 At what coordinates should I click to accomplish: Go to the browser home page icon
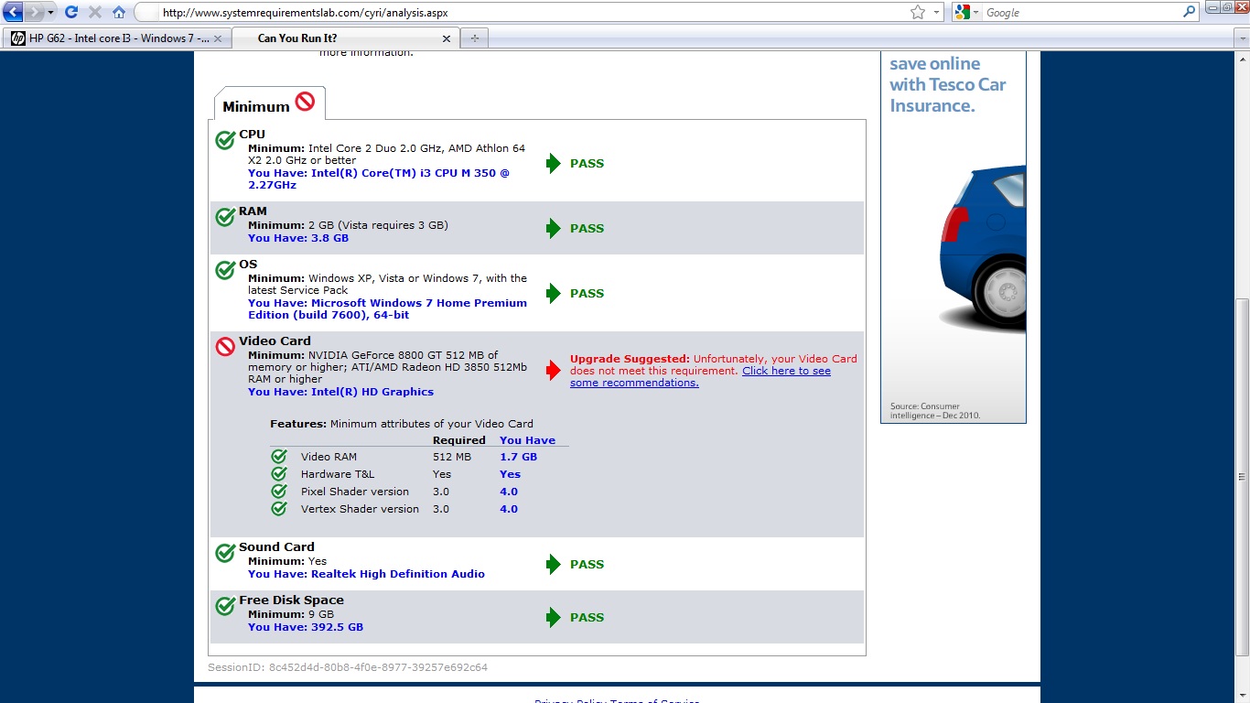tap(119, 13)
